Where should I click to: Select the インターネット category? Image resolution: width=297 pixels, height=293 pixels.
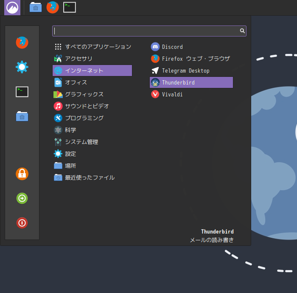tap(92, 70)
